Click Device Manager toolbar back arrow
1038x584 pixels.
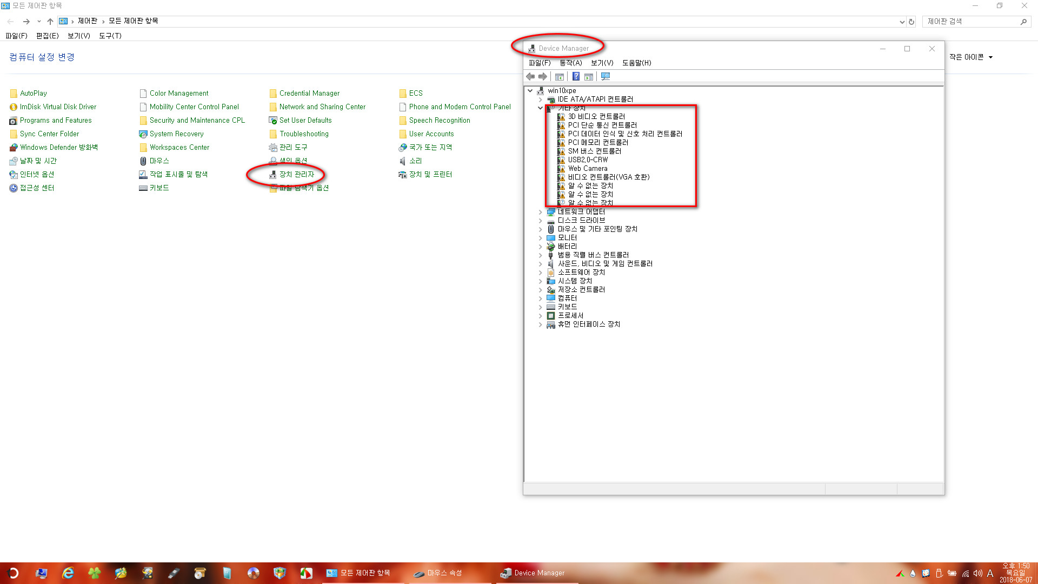click(530, 77)
